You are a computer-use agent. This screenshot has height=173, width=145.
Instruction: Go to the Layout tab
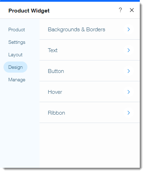(x=15, y=55)
